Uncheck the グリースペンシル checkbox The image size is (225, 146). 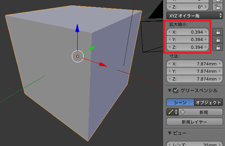[x=176, y=91]
